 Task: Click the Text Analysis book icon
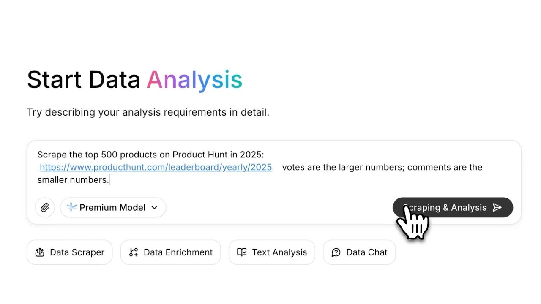[x=242, y=252]
